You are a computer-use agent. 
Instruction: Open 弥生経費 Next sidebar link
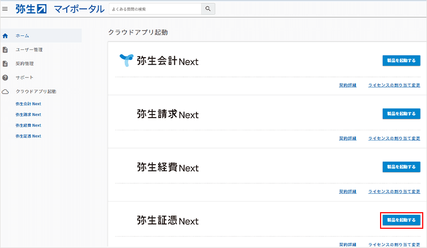[28, 126]
